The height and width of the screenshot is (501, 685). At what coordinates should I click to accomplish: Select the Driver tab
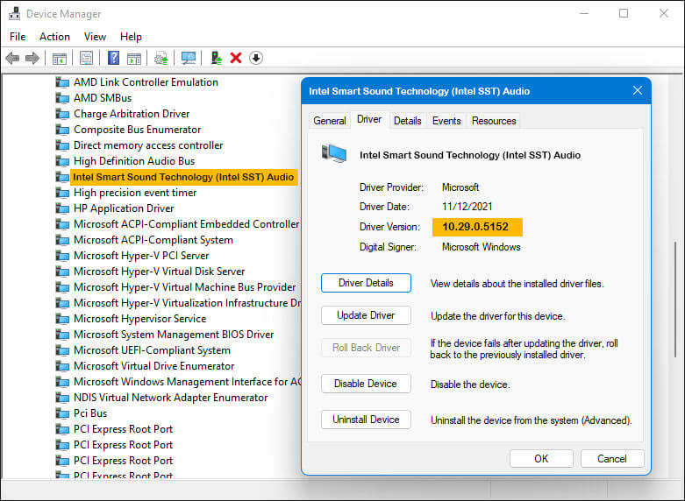tap(369, 120)
